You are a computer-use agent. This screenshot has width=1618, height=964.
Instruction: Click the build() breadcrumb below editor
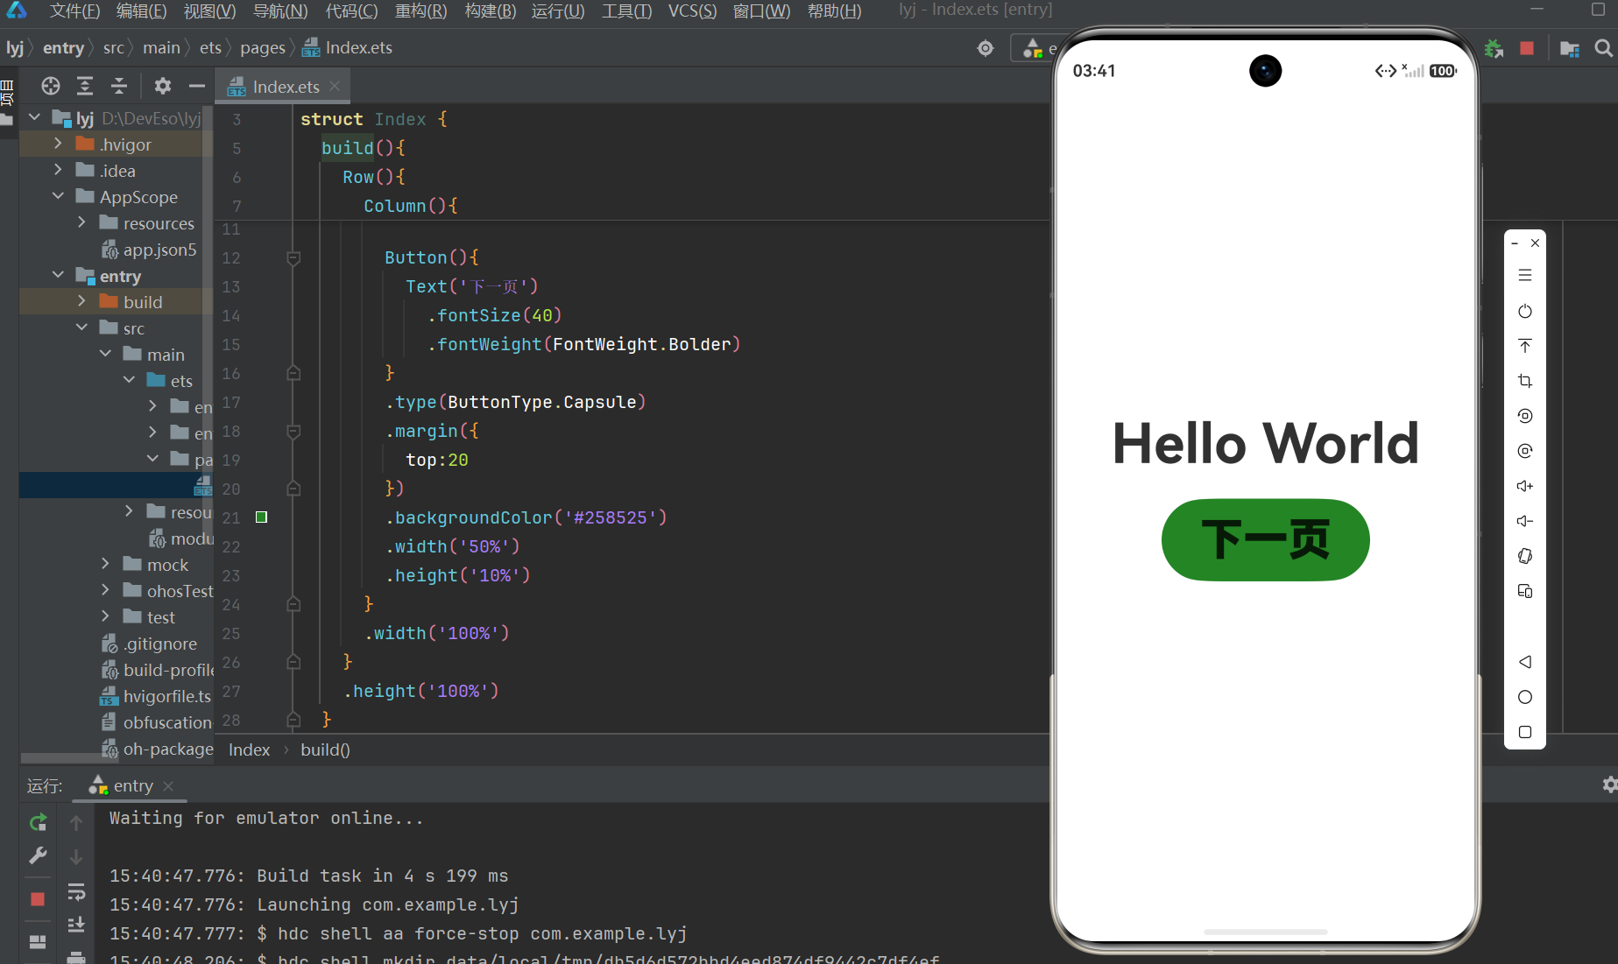[325, 750]
